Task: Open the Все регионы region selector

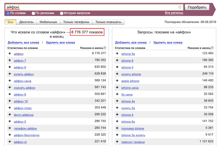Action: click(x=174, y=13)
